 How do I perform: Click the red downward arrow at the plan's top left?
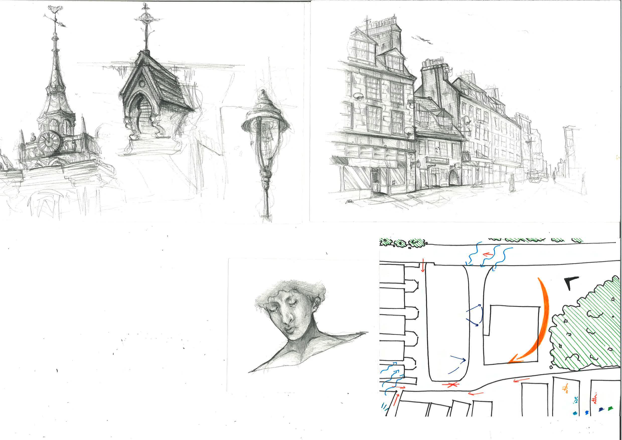pos(423,266)
